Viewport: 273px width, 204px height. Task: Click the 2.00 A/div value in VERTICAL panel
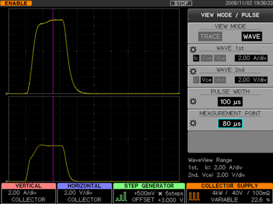[x=22, y=193]
